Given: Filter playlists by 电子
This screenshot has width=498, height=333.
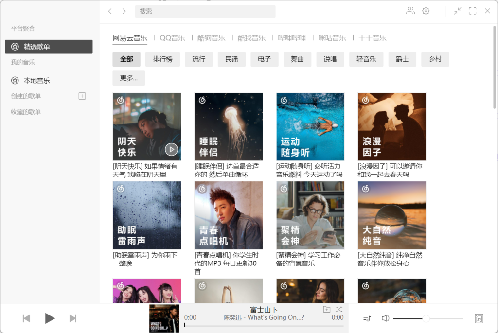Looking at the screenshot, I should click(264, 59).
